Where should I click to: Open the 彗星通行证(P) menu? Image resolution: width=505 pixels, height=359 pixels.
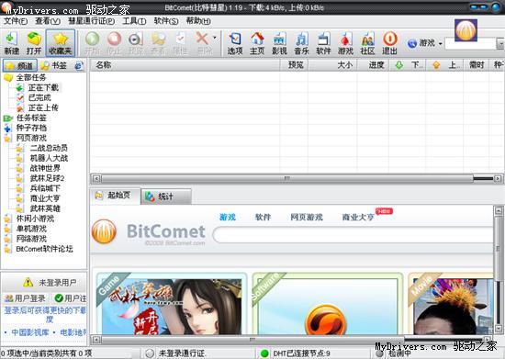tap(91, 21)
